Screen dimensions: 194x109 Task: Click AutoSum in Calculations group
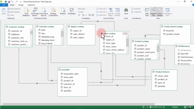point(136,9)
